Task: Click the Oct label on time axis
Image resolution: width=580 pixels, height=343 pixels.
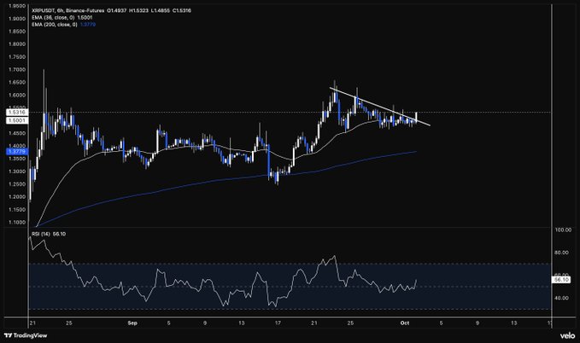Action: (x=405, y=323)
